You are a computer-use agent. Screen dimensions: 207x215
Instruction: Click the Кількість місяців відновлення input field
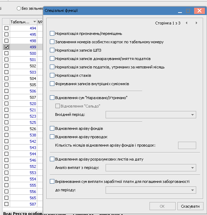coord(187,145)
